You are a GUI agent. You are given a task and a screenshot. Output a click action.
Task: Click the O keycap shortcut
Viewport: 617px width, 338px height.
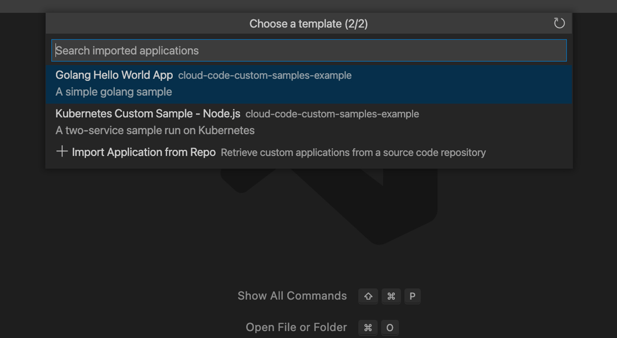[x=390, y=328]
